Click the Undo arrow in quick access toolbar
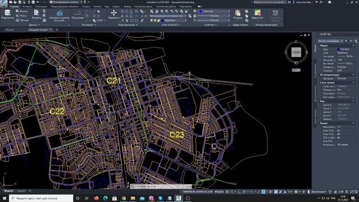The width and height of the screenshot is (359, 202). coord(38,2)
